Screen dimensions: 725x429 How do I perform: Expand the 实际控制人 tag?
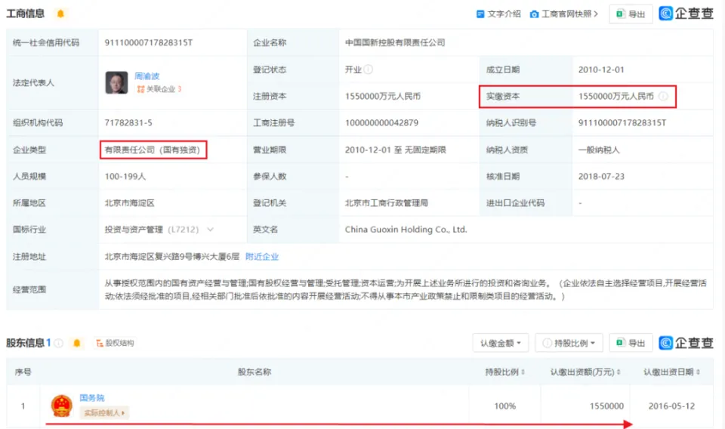click(x=104, y=412)
